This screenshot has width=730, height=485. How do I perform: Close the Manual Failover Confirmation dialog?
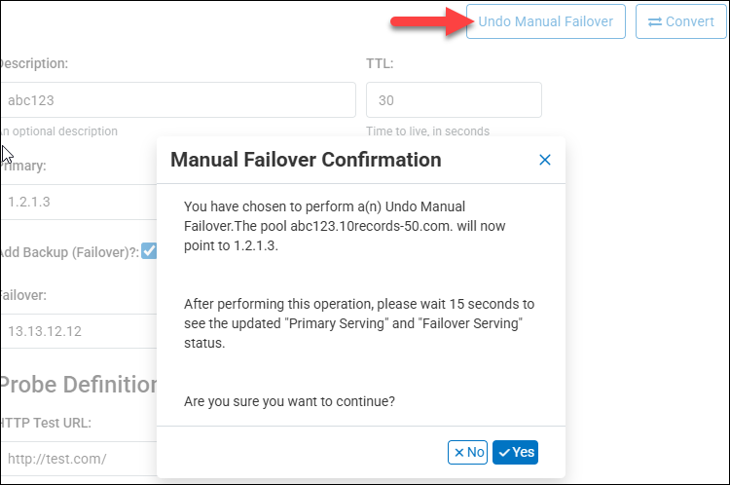point(545,160)
